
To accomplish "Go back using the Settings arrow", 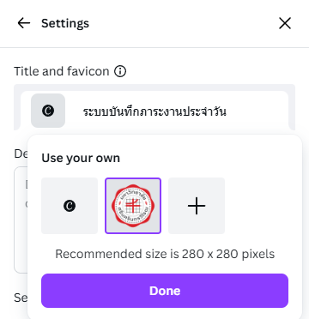I will (24, 23).
